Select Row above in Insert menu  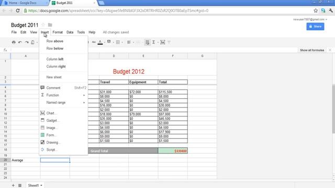[63, 41]
